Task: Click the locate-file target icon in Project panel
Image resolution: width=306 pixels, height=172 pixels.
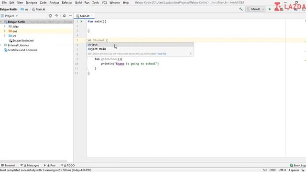Action: coord(50,16)
